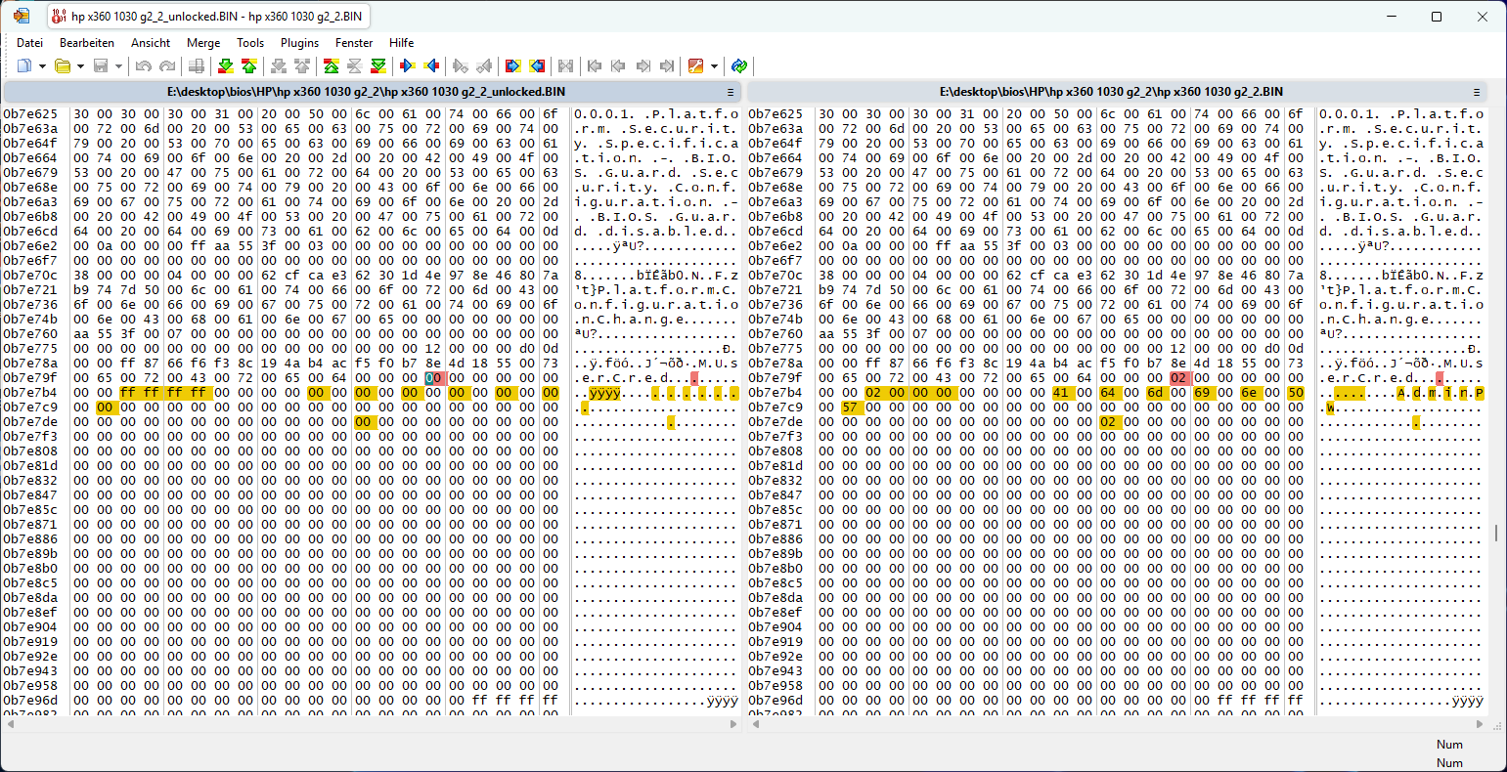The height and width of the screenshot is (772, 1507).
Task: Open the left pane header hamburger menu
Action: click(730, 92)
